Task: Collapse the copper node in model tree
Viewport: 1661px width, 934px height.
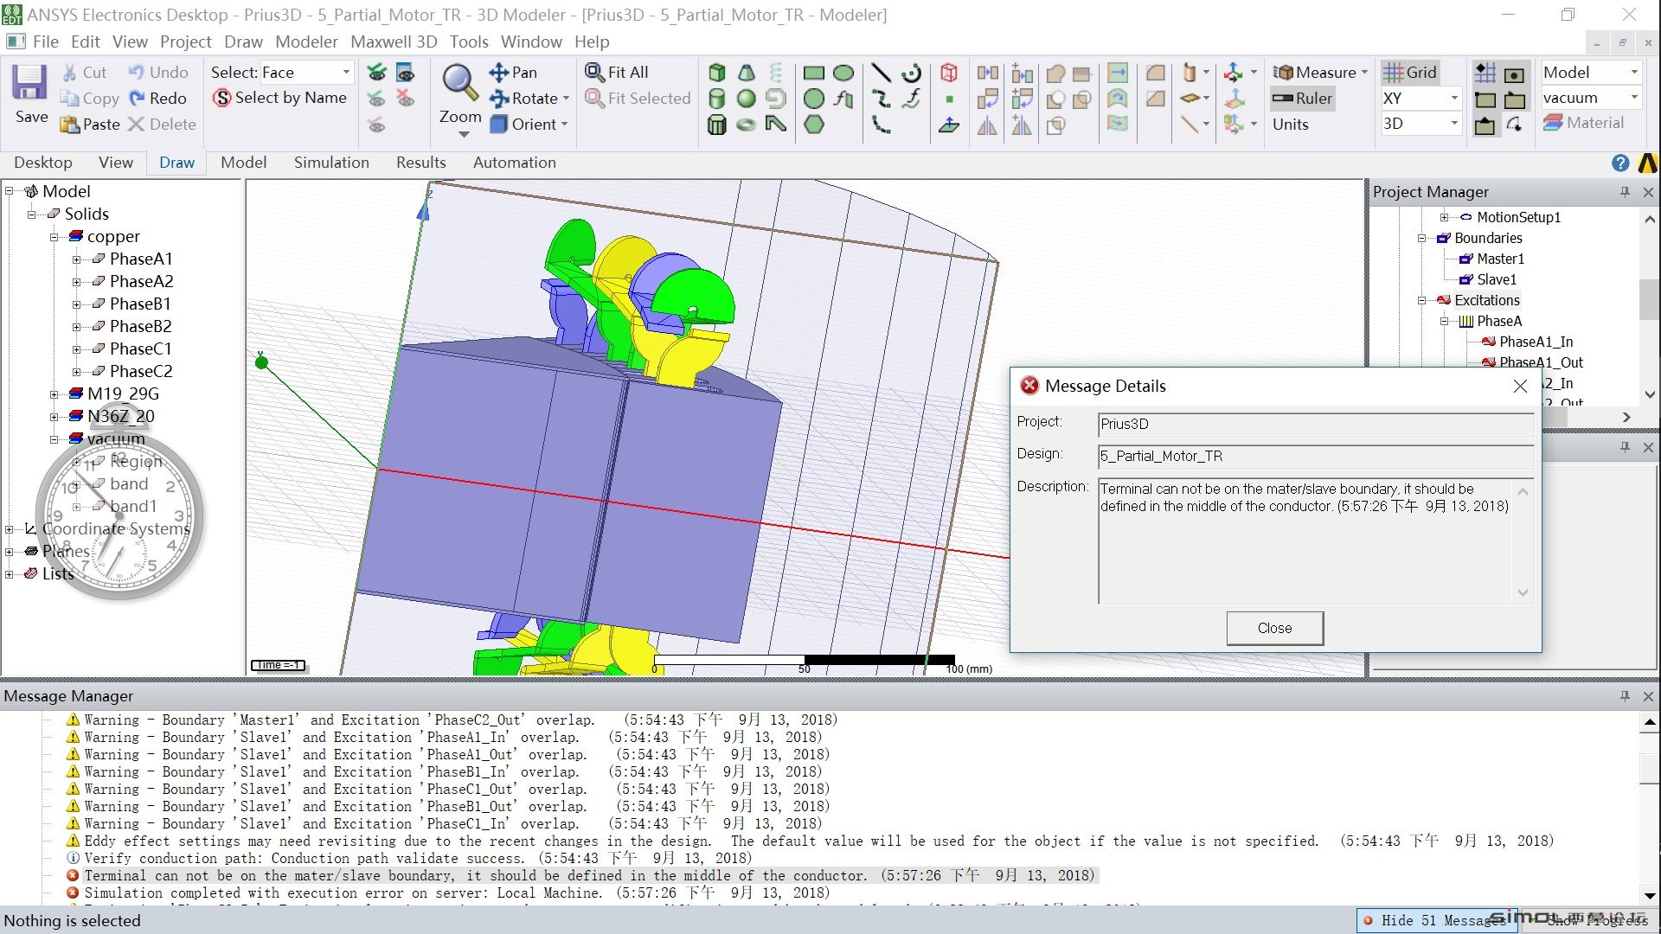Action: click(x=54, y=236)
